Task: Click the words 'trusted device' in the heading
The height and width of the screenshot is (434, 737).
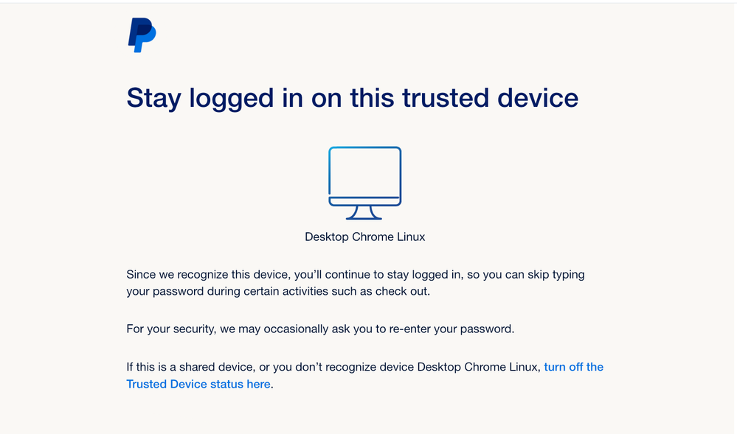Action: pyautogui.click(x=491, y=98)
